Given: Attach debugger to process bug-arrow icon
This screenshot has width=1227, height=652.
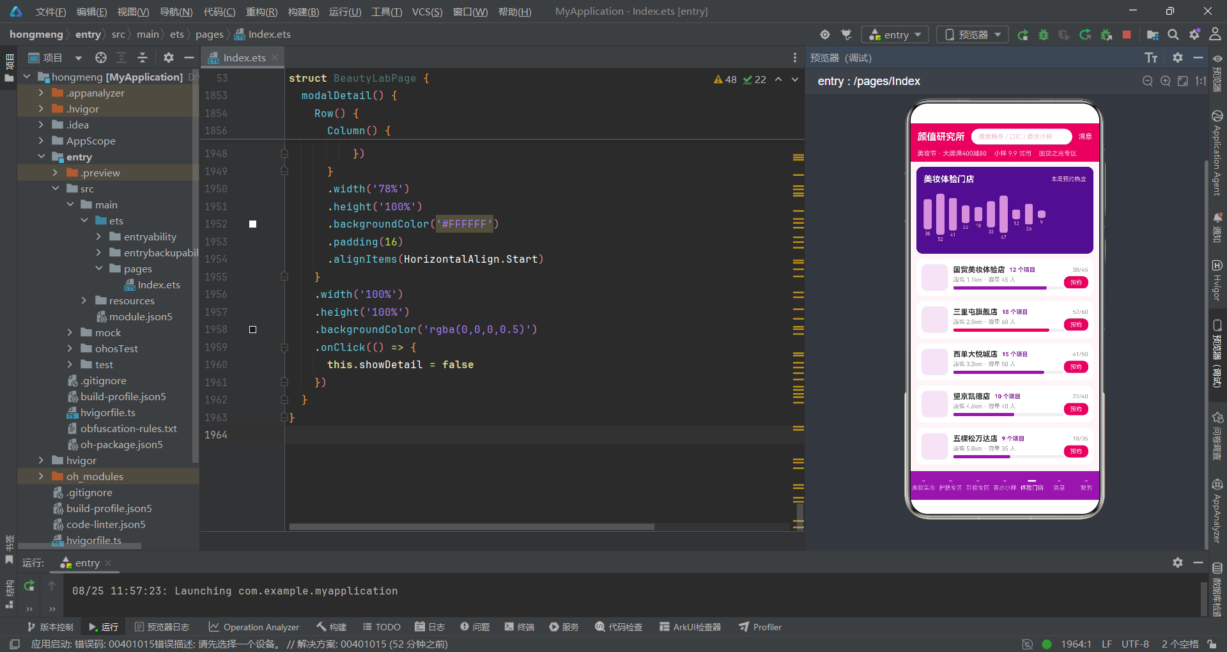Looking at the screenshot, I should [1106, 35].
